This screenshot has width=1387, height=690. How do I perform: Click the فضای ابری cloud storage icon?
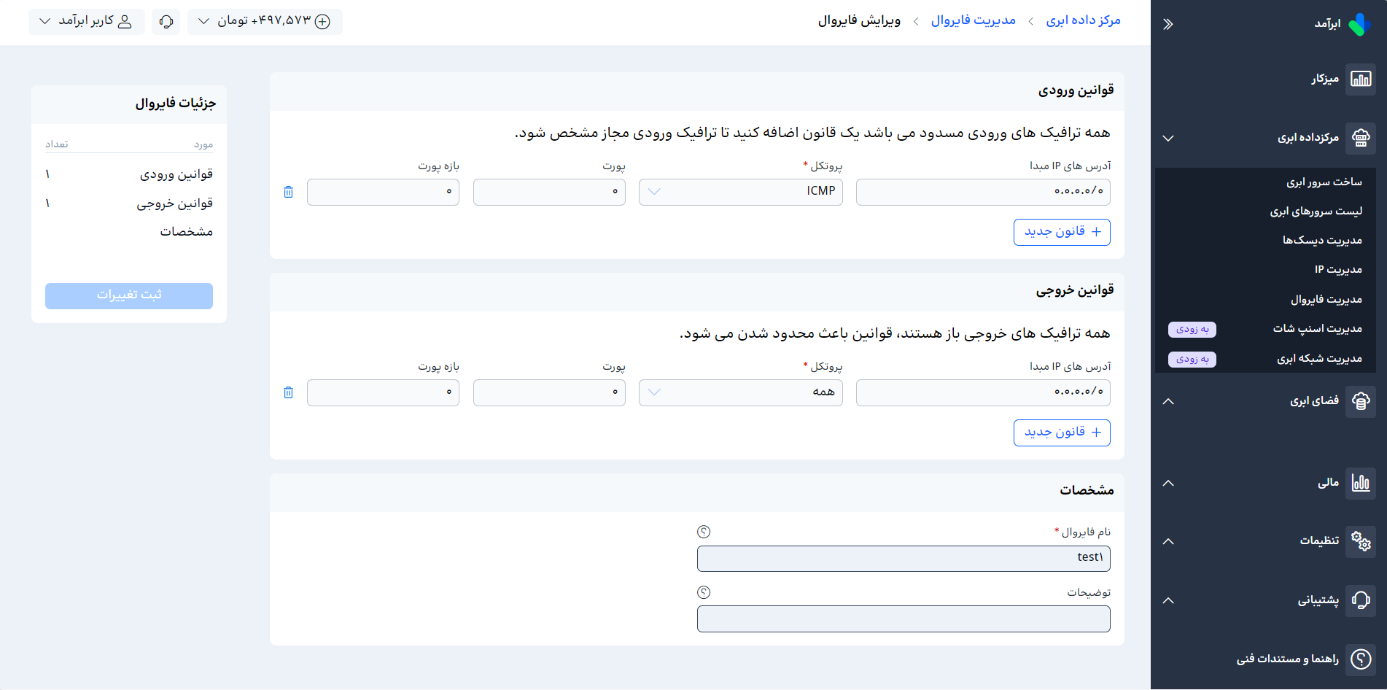pos(1361,401)
